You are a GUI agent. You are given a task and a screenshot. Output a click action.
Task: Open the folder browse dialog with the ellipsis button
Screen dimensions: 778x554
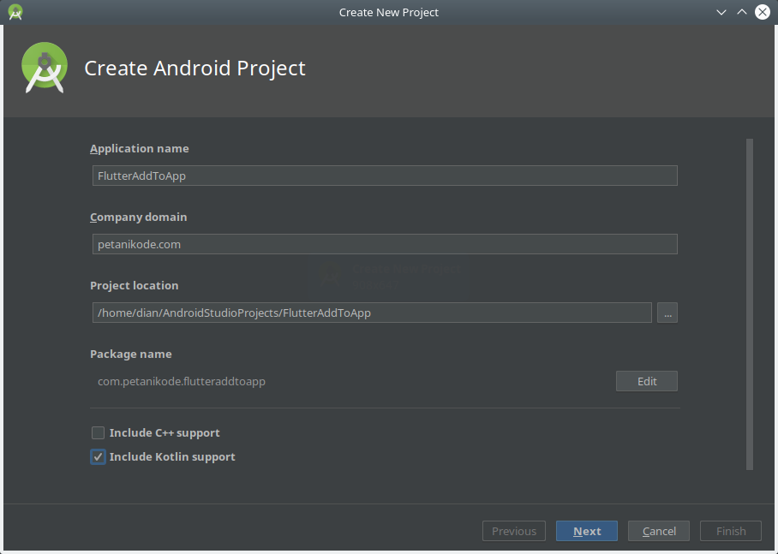667,313
